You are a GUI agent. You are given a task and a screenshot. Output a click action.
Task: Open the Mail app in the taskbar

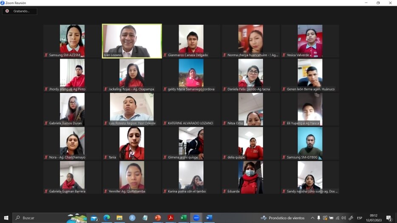(x=94, y=218)
